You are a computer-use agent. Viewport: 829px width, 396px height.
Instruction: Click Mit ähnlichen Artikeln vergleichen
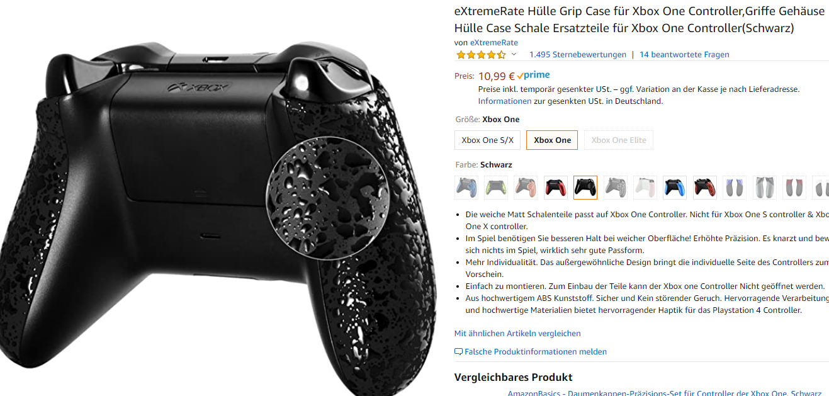(x=517, y=333)
